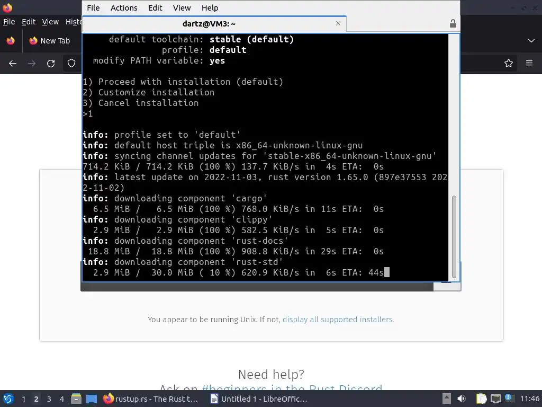Expand Firefox list all tabs chevron

(531, 41)
